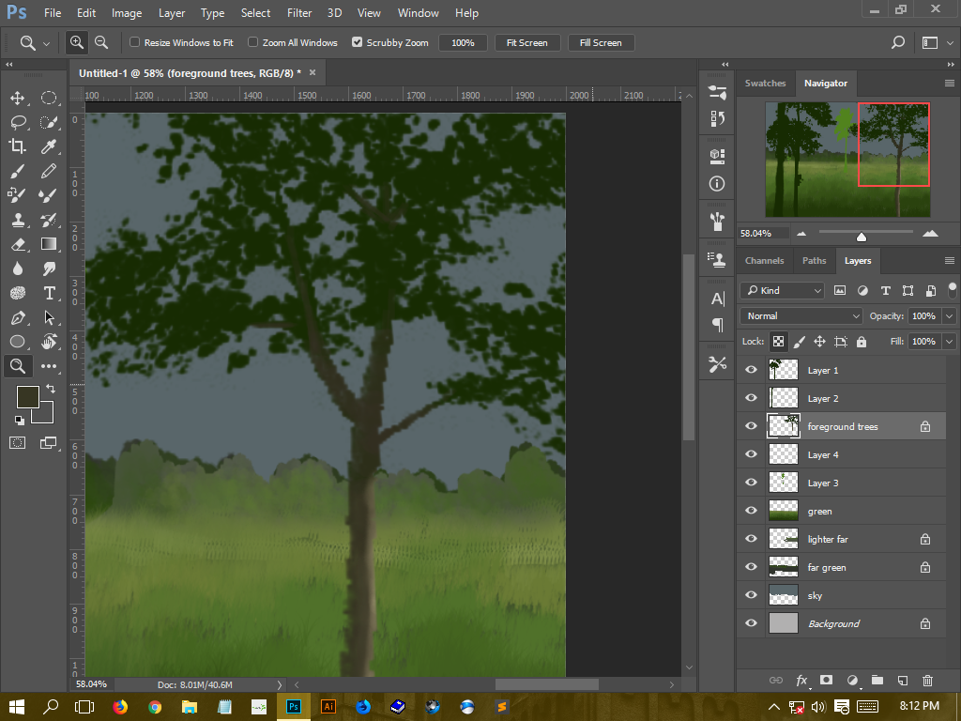This screenshot has width=961, height=721.
Task: Select the Elliptical Marquee tool
Action: [x=49, y=98]
